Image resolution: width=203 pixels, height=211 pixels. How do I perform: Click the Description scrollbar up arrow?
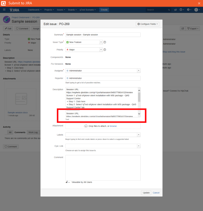139,91
